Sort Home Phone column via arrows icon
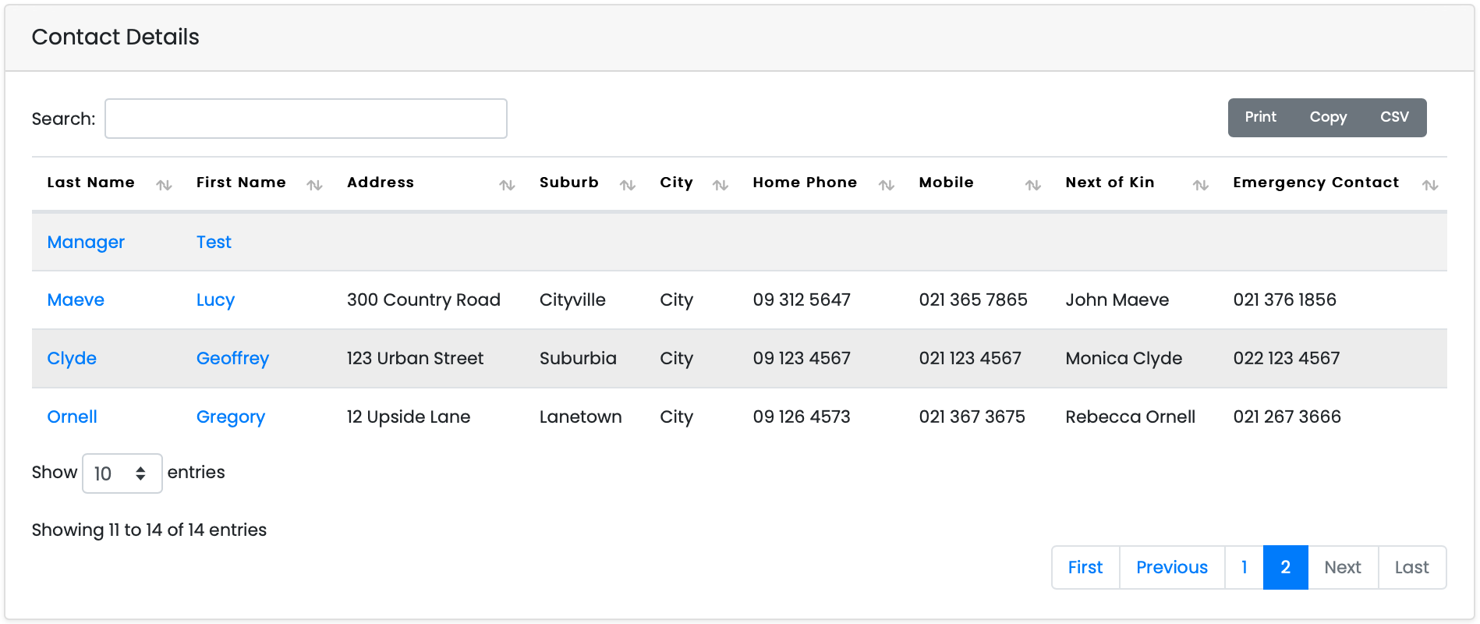1480x624 pixels. point(886,185)
